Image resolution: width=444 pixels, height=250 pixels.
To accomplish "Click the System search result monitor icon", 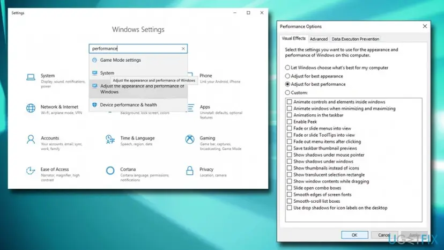I will [x=94, y=73].
